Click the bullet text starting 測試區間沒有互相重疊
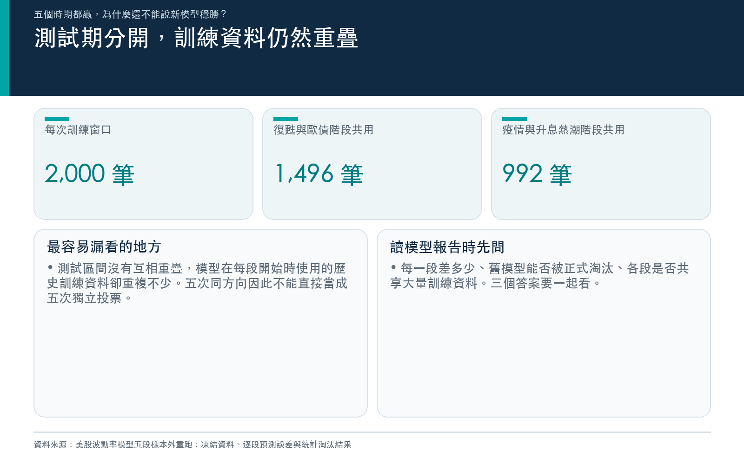744x465 pixels. [x=197, y=283]
